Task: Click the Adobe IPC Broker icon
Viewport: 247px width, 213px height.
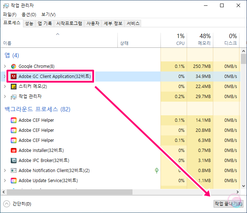Action: 14,161
